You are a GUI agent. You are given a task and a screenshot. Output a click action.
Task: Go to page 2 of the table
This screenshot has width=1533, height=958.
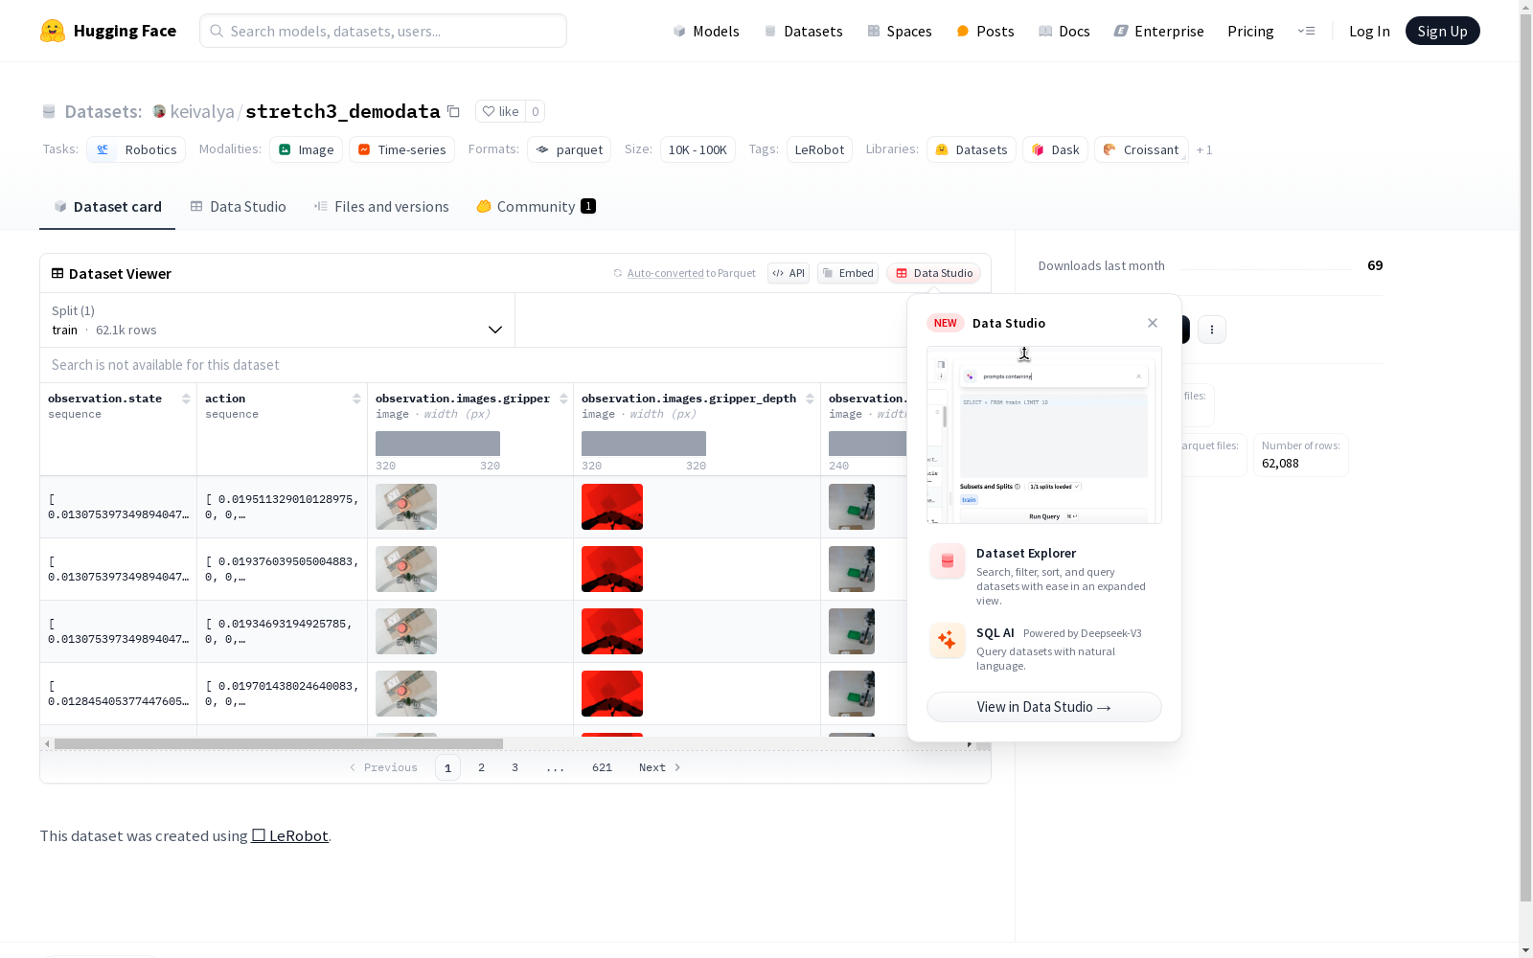(x=481, y=767)
